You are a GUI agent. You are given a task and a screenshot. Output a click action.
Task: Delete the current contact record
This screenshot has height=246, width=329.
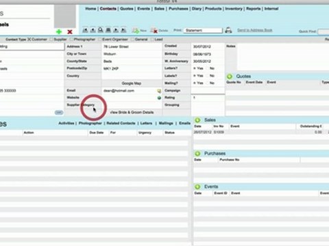coord(159,30)
